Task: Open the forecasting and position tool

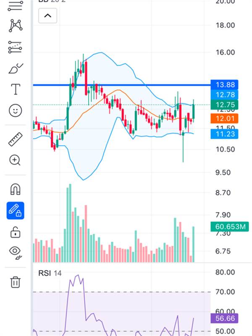Action: [15, 47]
